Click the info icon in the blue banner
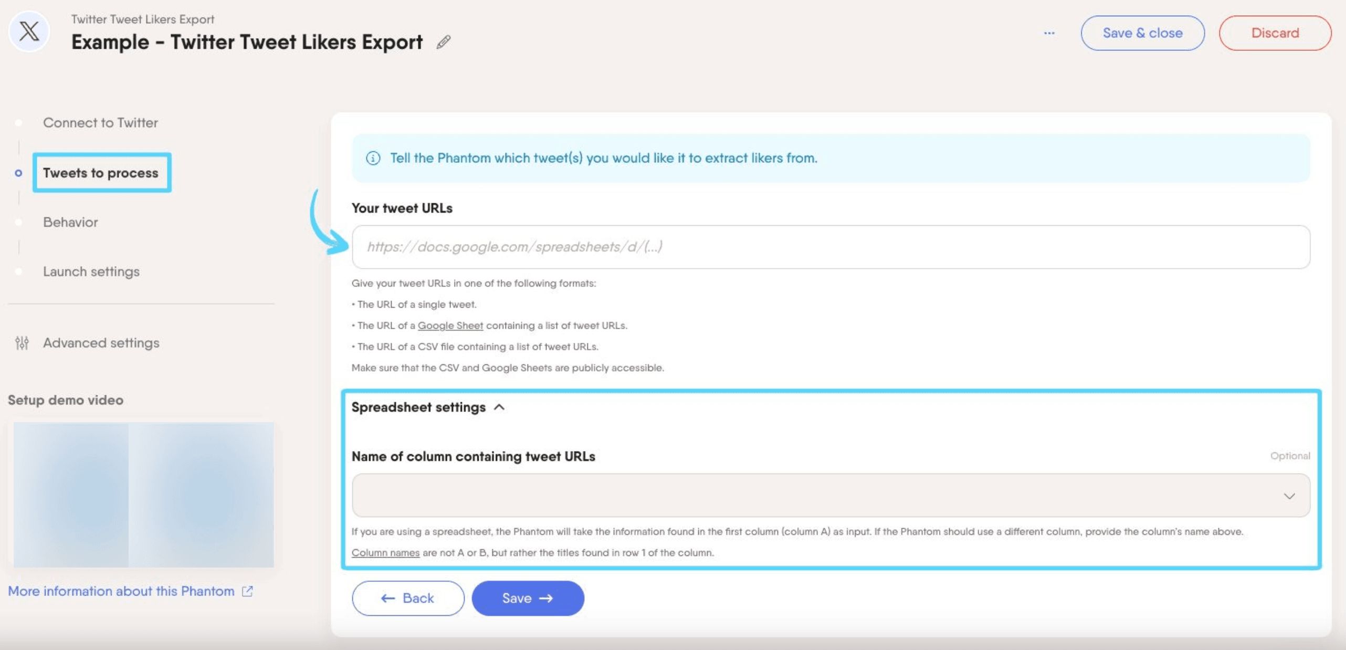Viewport: 1346px width, 650px height. click(373, 158)
